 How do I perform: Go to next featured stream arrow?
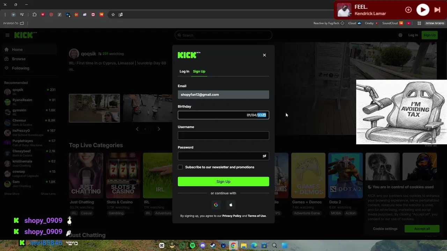point(159,129)
